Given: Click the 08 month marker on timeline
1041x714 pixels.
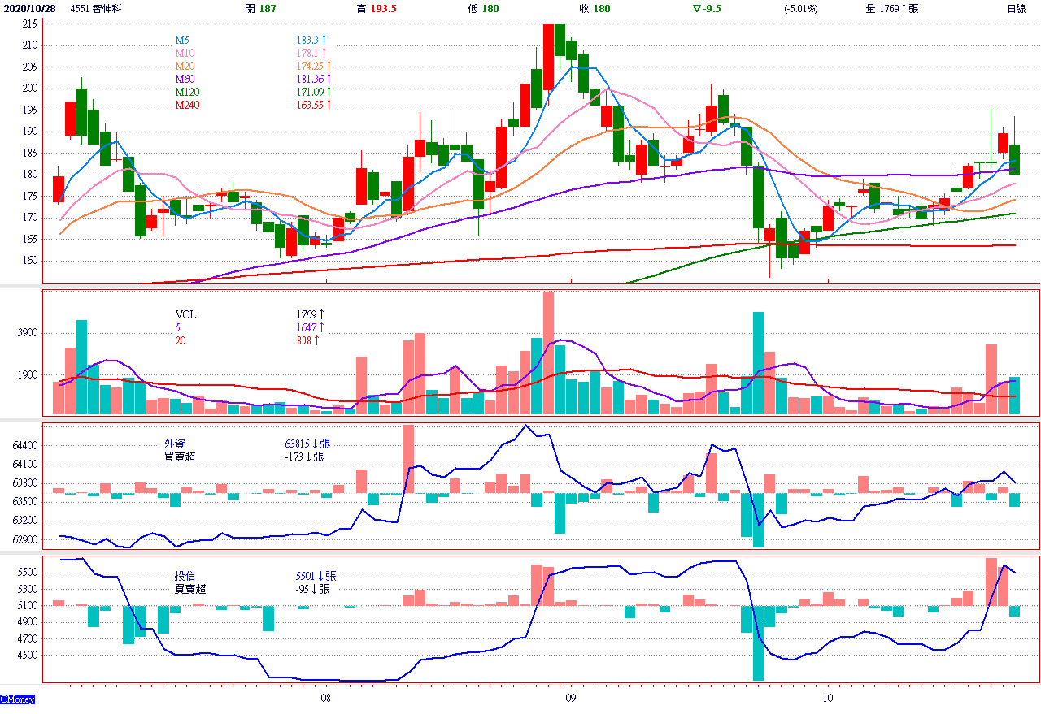Looking at the screenshot, I should tap(325, 699).
